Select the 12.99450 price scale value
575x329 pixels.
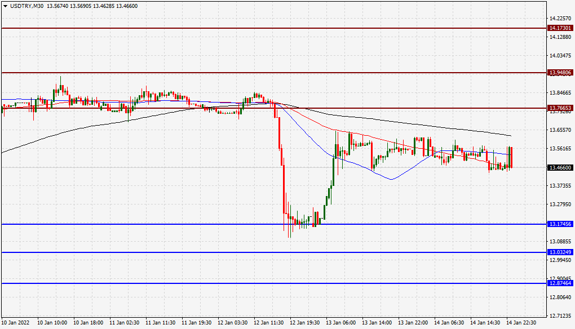pos(560,260)
